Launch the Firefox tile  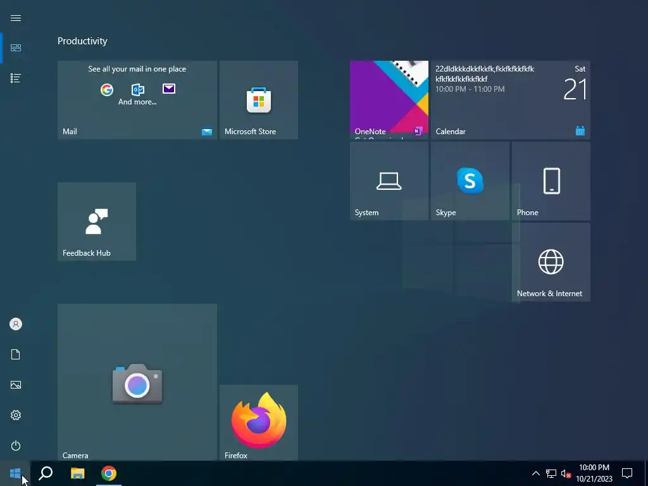(x=259, y=422)
